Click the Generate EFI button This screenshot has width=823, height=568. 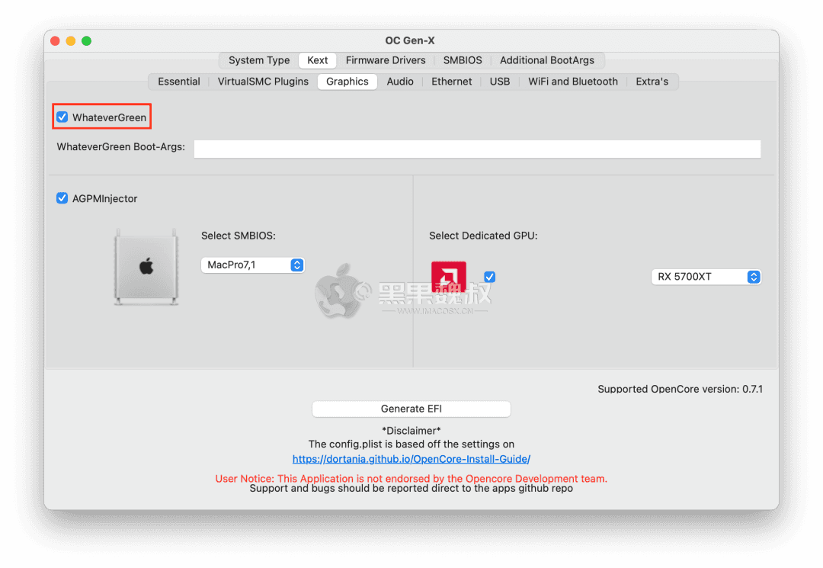pyautogui.click(x=411, y=409)
